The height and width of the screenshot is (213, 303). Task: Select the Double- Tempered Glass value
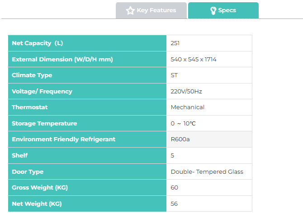pos(207,172)
